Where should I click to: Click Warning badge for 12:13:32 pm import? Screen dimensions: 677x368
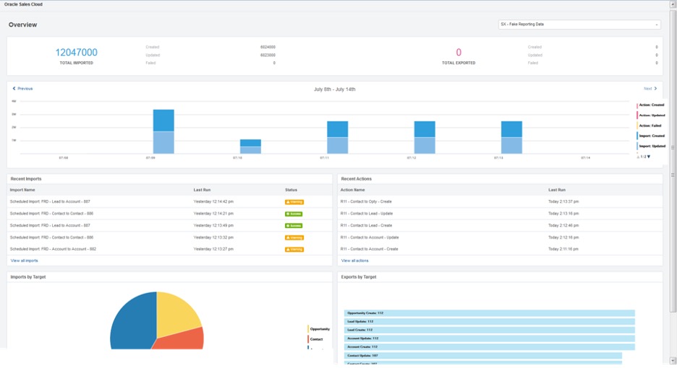click(x=294, y=238)
